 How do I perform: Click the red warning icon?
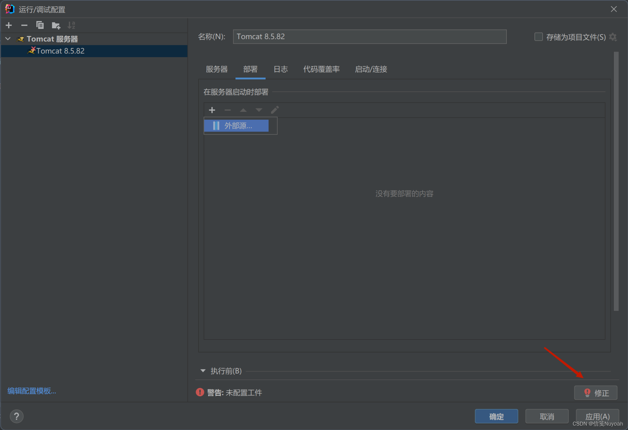(x=200, y=392)
